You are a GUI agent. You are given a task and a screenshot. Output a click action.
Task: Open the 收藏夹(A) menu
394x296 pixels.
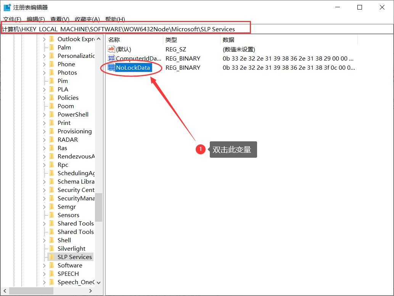pyautogui.click(x=87, y=19)
